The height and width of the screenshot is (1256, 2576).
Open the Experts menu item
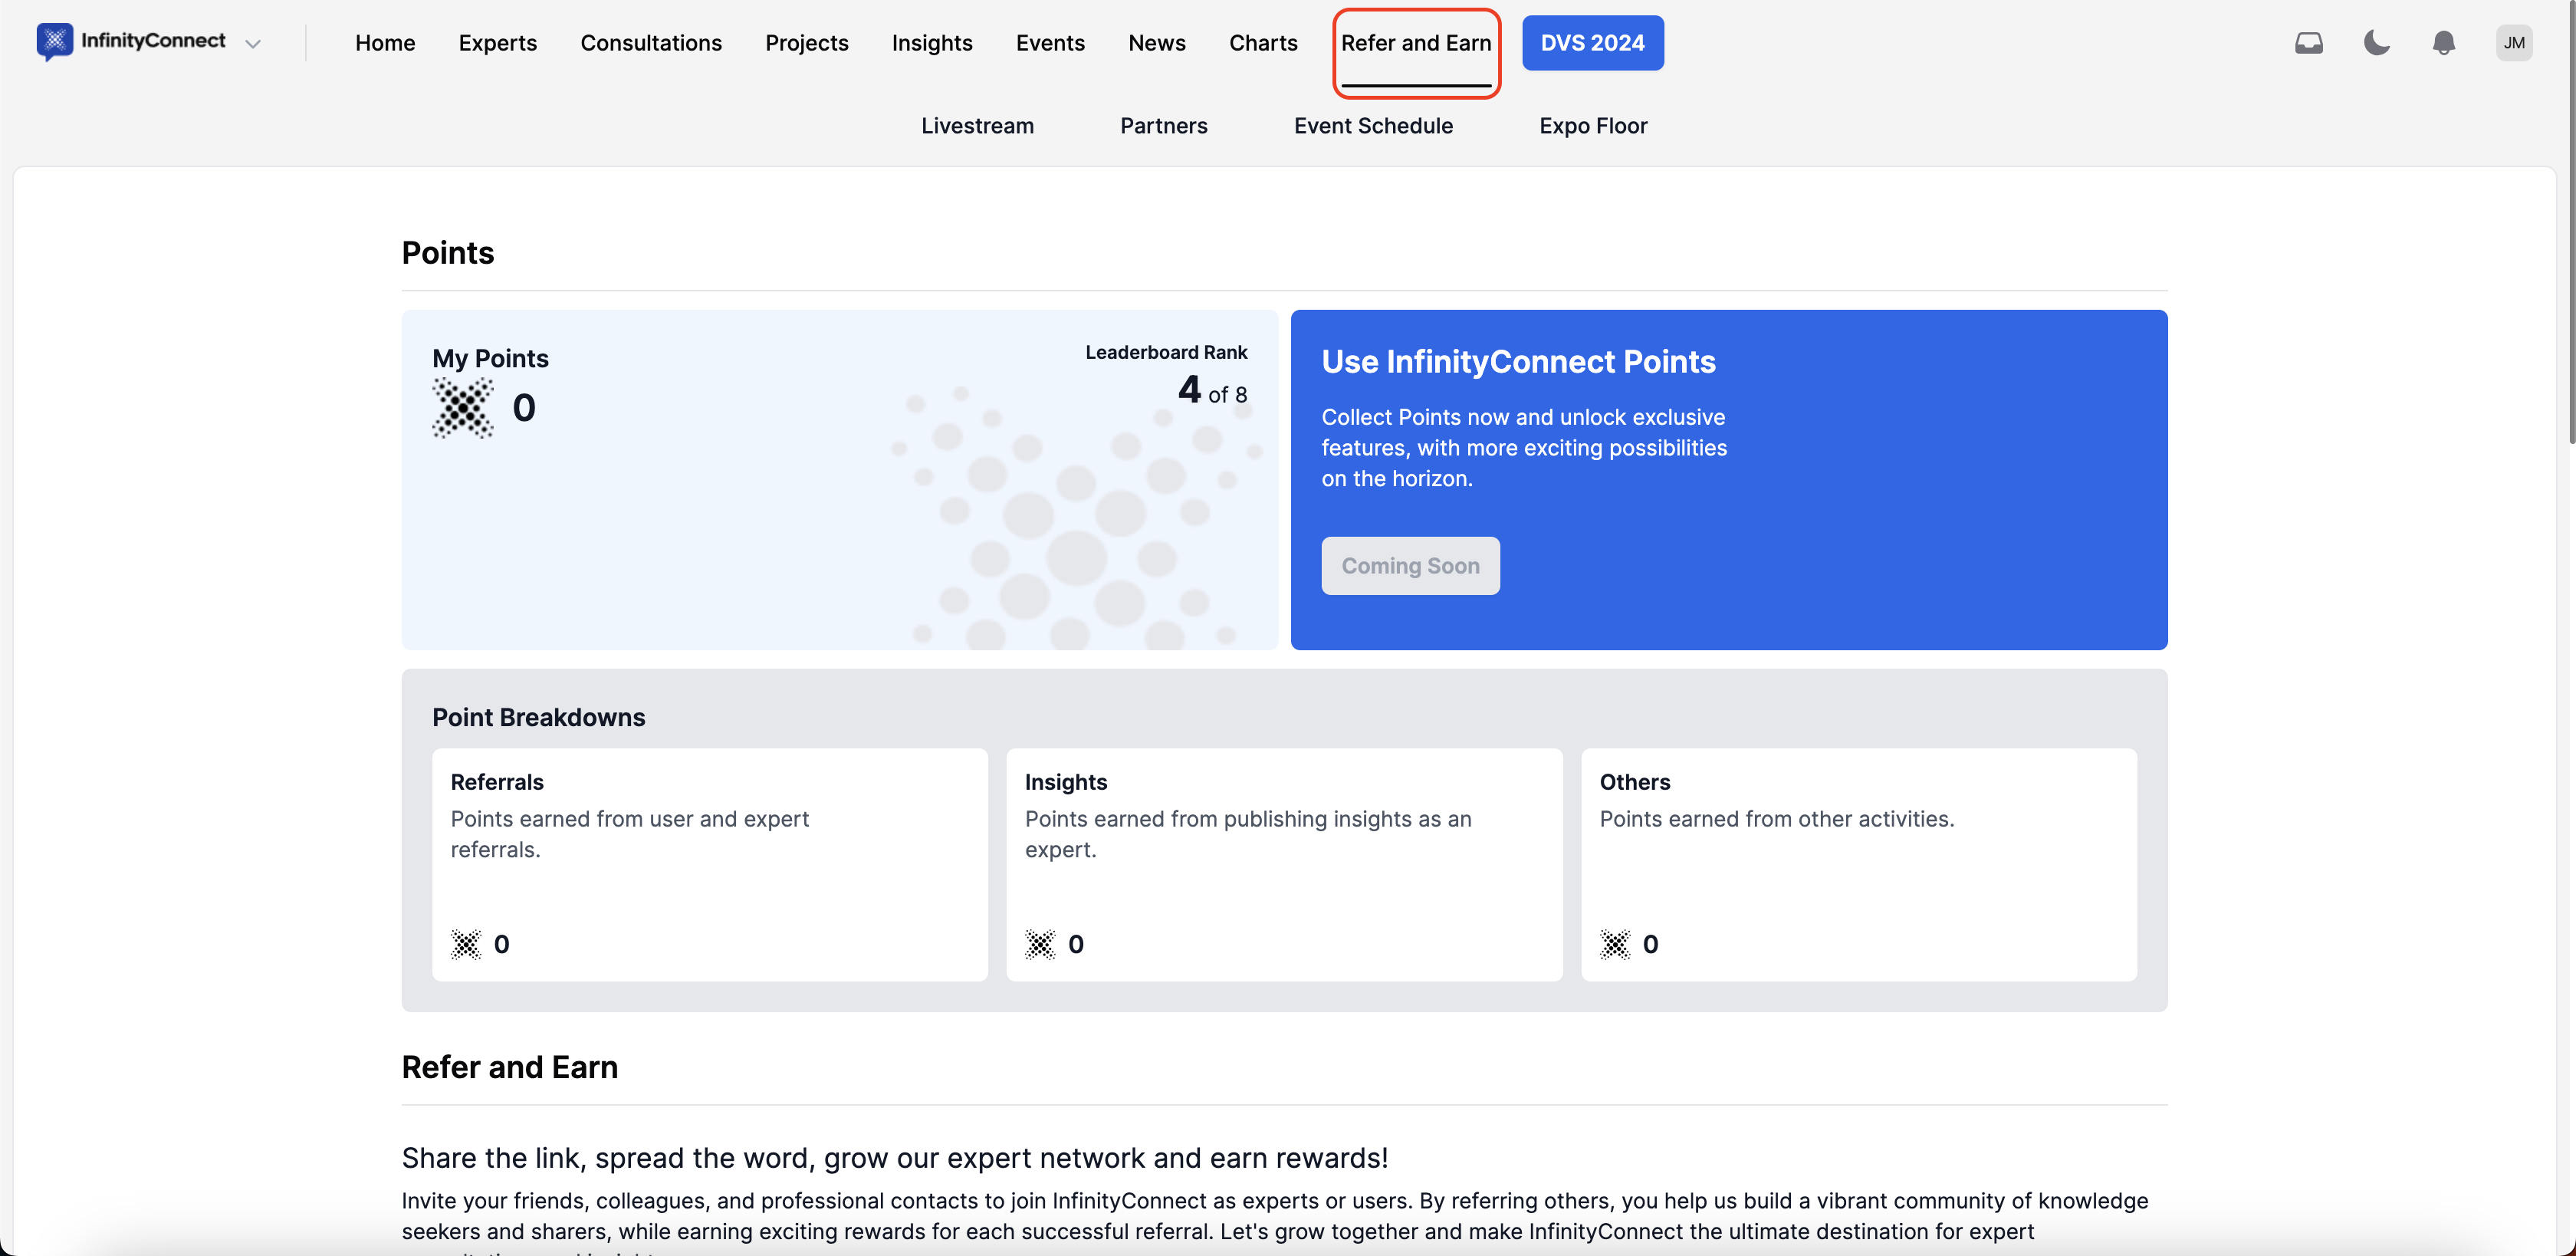[497, 43]
